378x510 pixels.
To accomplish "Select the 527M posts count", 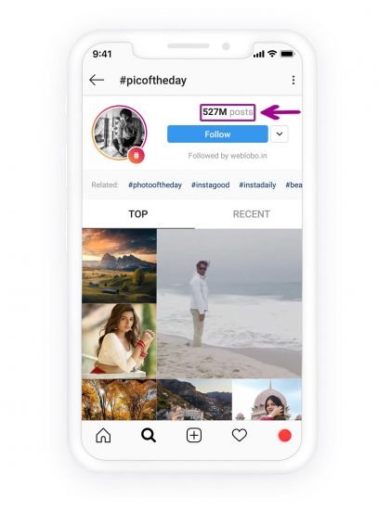I will click(x=228, y=112).
